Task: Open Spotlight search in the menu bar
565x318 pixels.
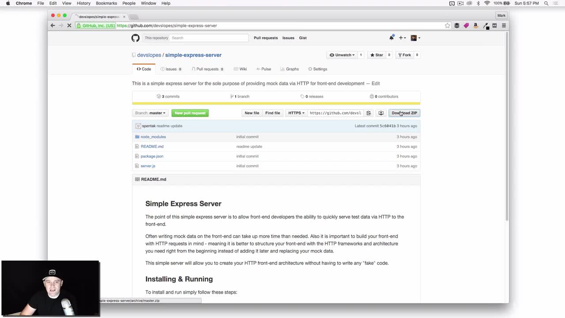Action: 546,3
